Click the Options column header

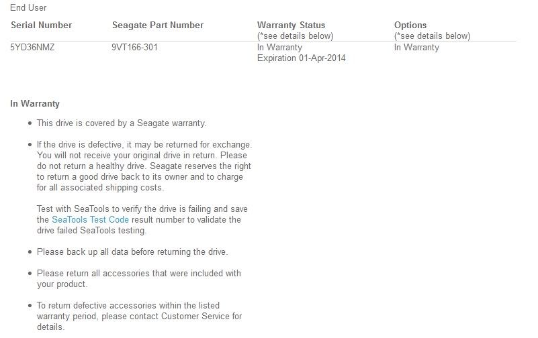pyautogui.click(x=410, y=25)
